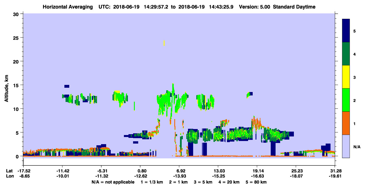This screenshot has width=372, height=190.
Task: Click latitude value -11.42
Action: pyautogui.click(x=63, y=171)
